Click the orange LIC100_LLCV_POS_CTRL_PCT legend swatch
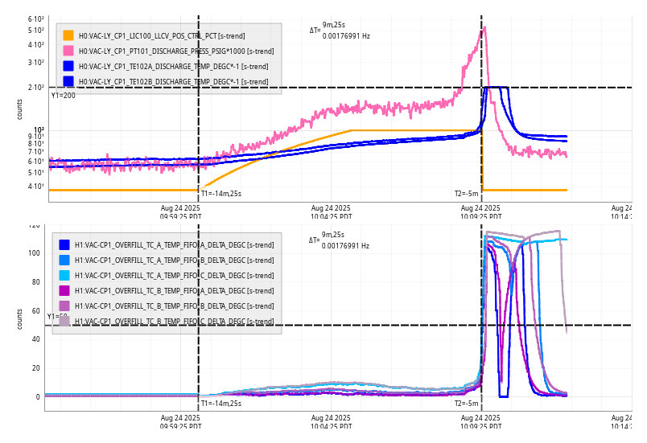 pos(68,35)
